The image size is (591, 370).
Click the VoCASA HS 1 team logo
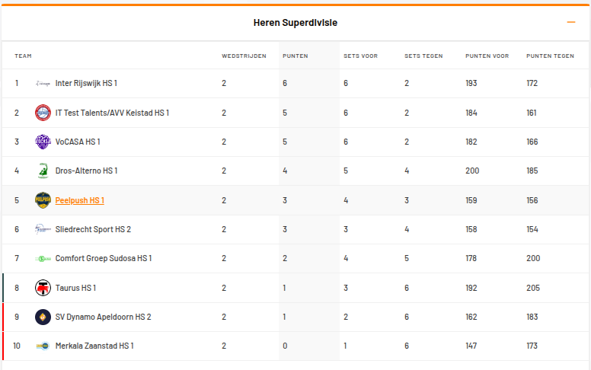(x=43, y=142)
